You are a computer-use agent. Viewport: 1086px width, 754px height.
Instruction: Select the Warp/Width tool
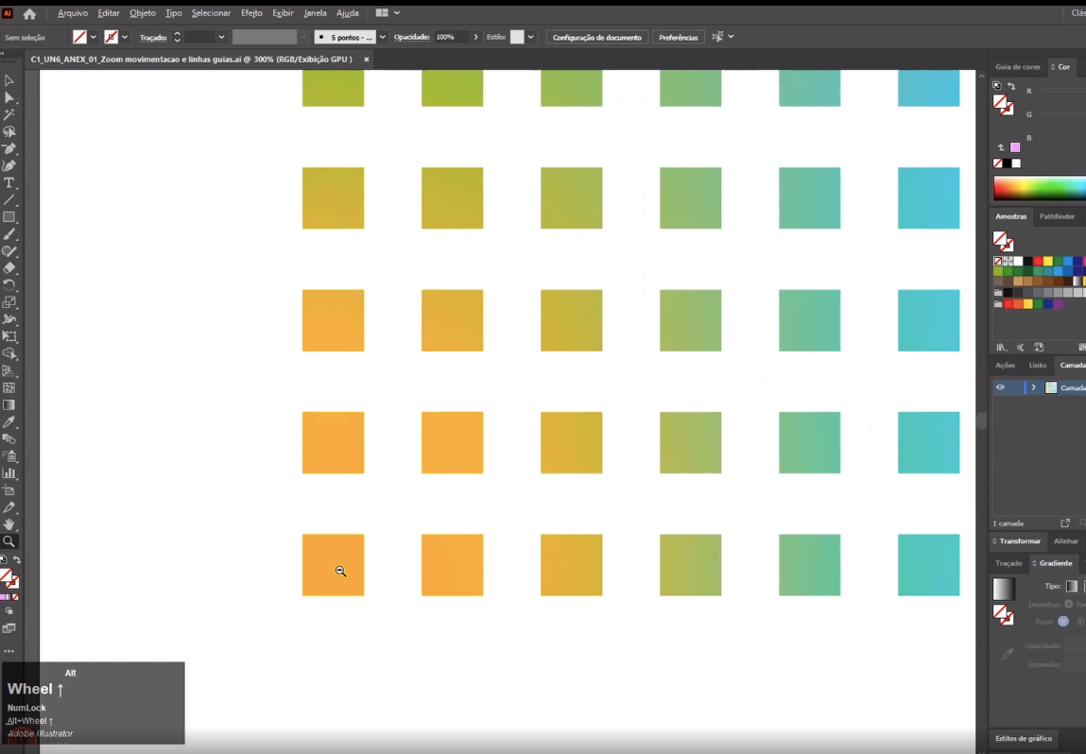coord(9,320)
